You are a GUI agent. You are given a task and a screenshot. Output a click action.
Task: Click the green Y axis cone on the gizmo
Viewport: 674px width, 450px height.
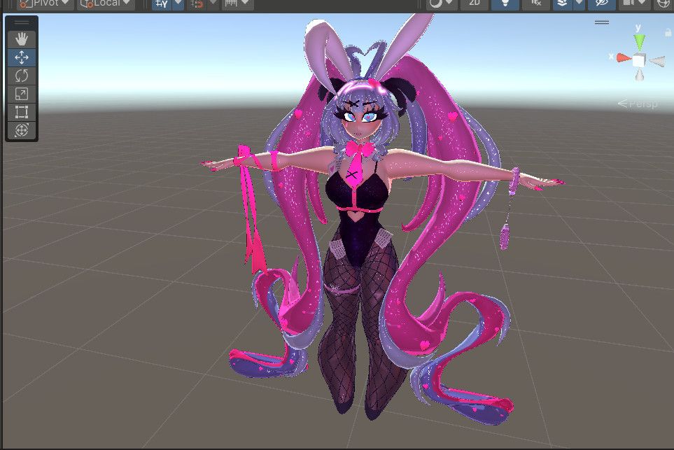pyautogui.click(x=639, y=42)
